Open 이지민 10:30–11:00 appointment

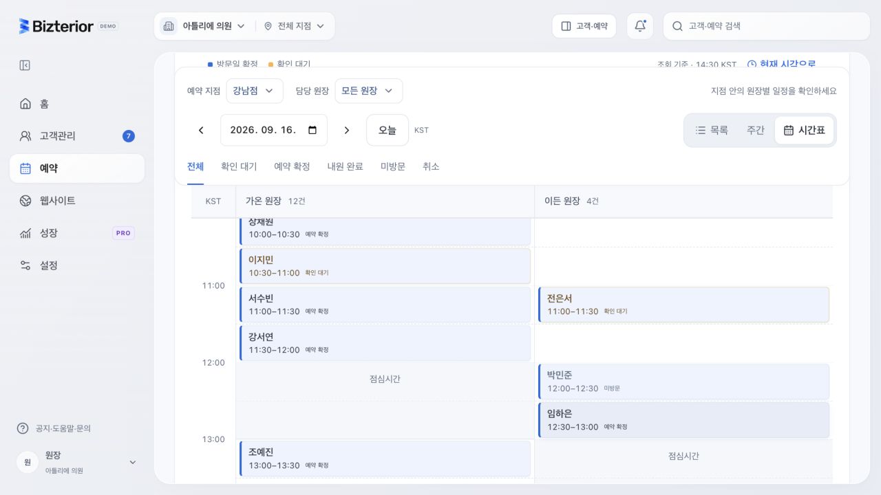[385, 266]
